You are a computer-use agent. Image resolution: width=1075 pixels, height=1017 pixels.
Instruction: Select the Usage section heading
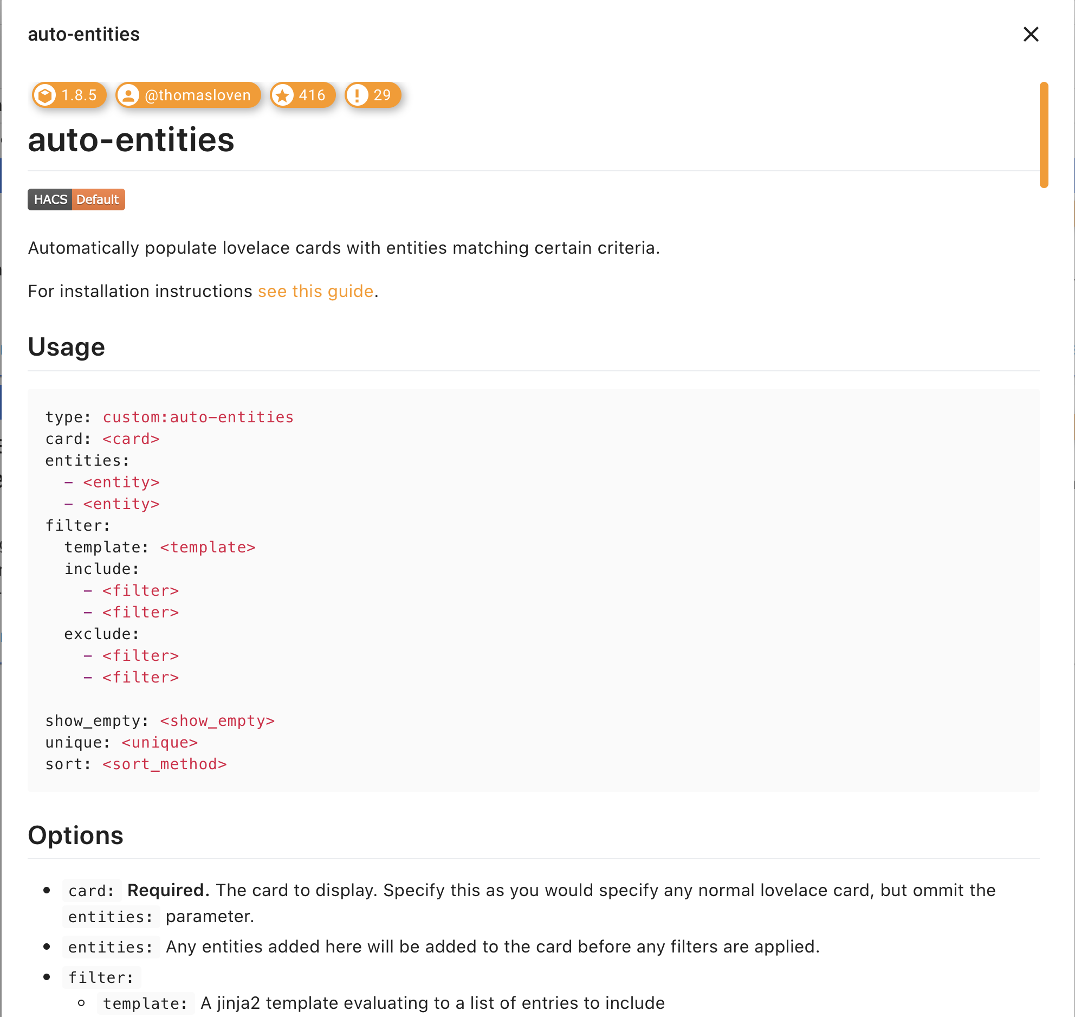(x=67, y=346)
